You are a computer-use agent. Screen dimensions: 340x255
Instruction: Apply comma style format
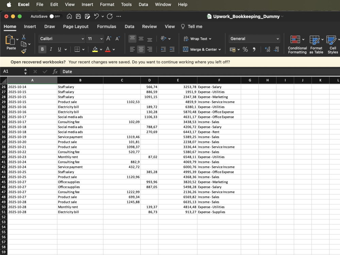point(254,49)
